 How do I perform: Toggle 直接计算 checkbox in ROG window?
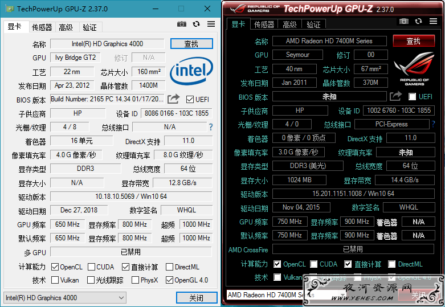(348, 264)
